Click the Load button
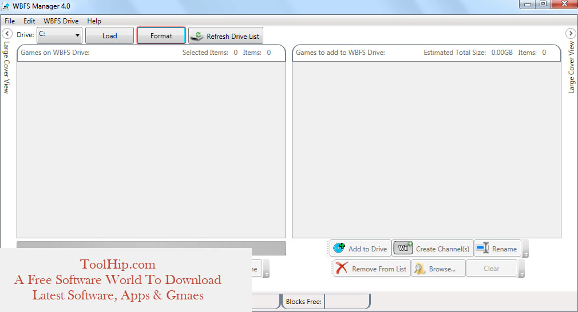Screen dimensions: 578x312 click(109, 35)
